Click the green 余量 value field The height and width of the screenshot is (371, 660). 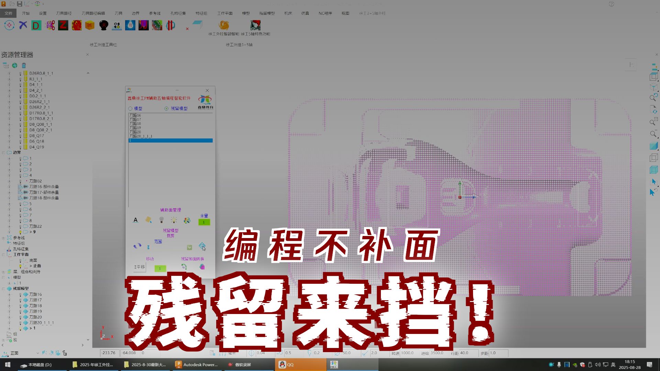click(x=204, y=222)
